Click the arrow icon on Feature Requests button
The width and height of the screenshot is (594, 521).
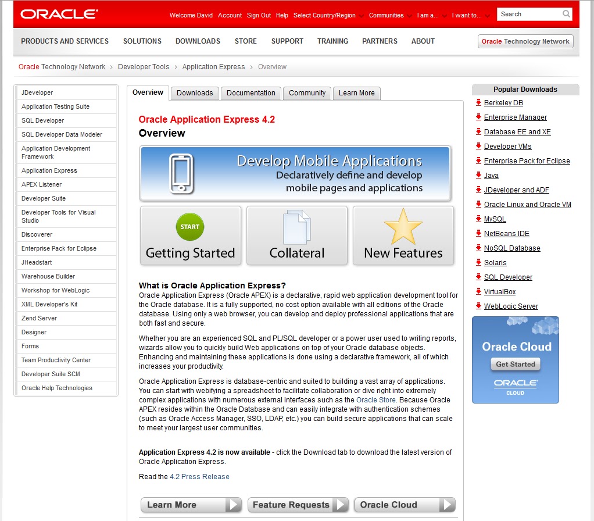[341, 505]
